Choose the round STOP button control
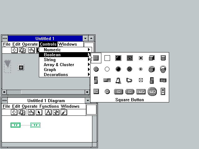The width and height of the screenshot is (199, 149). pos(152,91)
